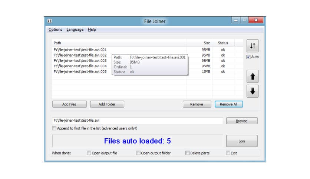Check Open output file when done
This screenshot has height=179, width=310.
(89, 153)
